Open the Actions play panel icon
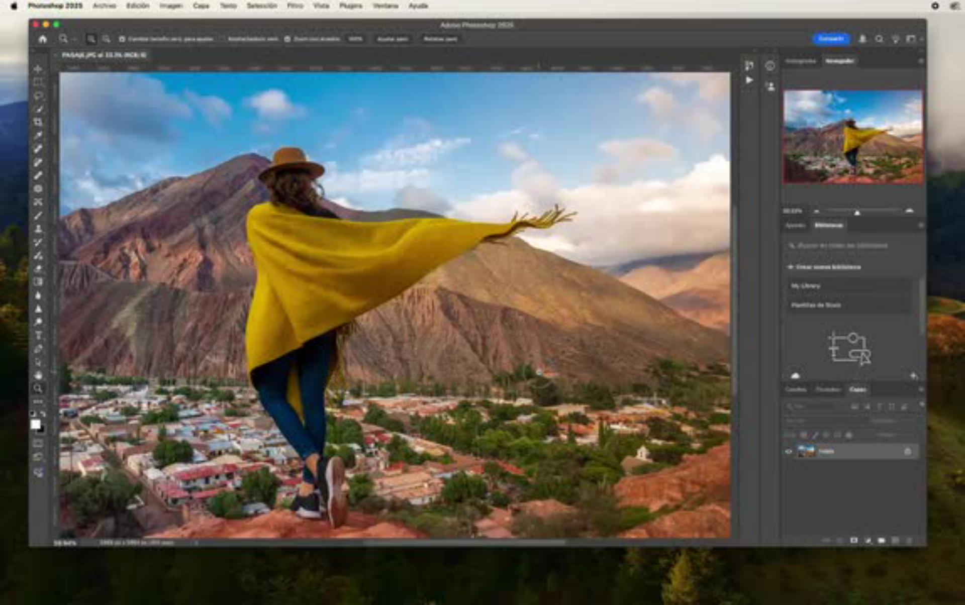 749,80
